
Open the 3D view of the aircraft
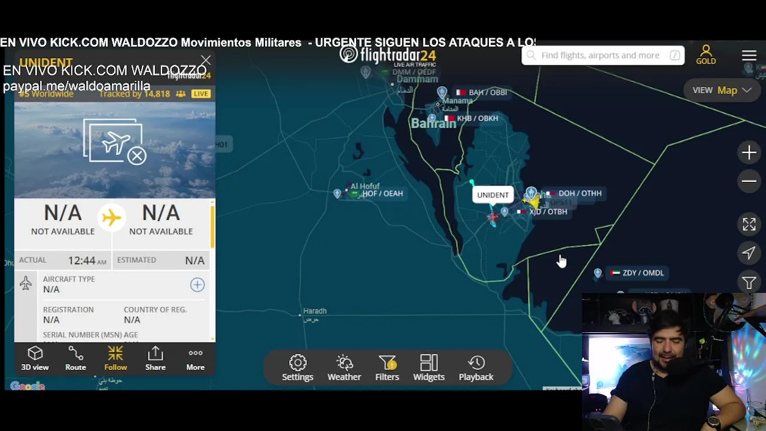pyautogui.click(x=35, y=359)
